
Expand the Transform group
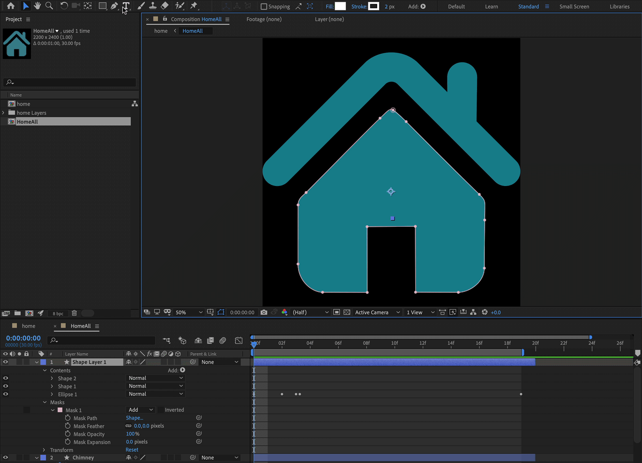pos(45,450)
